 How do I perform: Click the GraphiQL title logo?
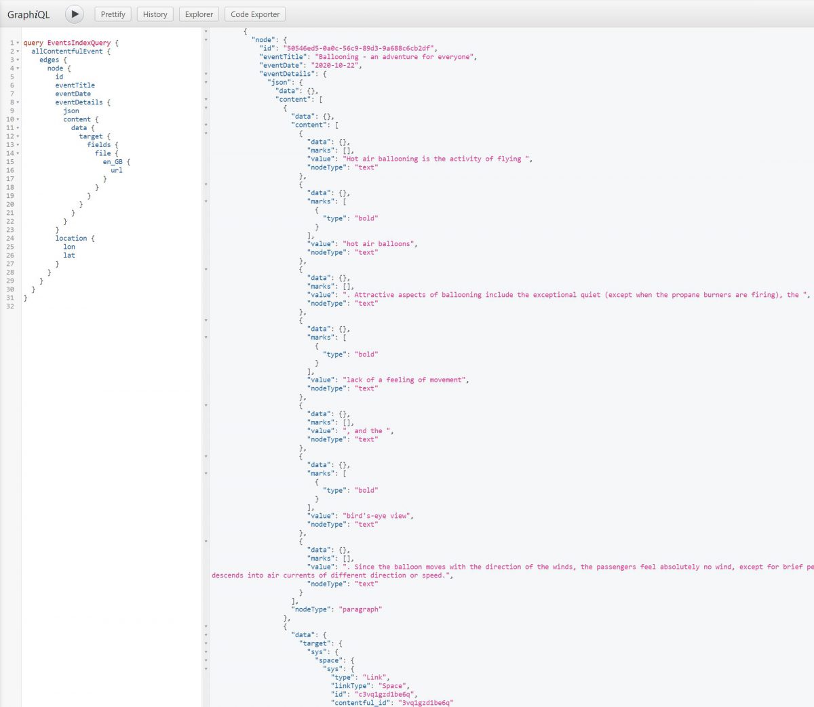[28, 14]
